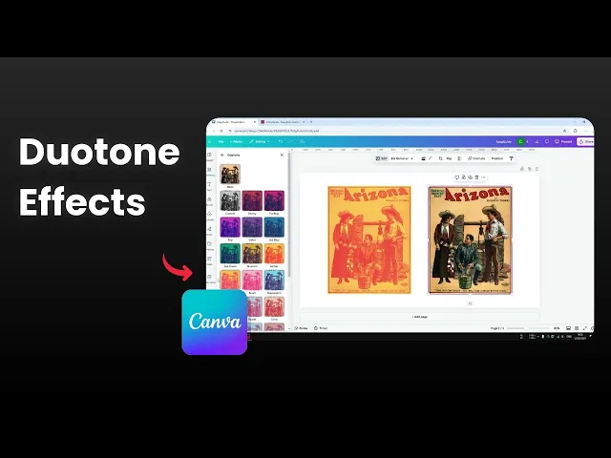Open the analytics icon in header

(x=537, y=142)
